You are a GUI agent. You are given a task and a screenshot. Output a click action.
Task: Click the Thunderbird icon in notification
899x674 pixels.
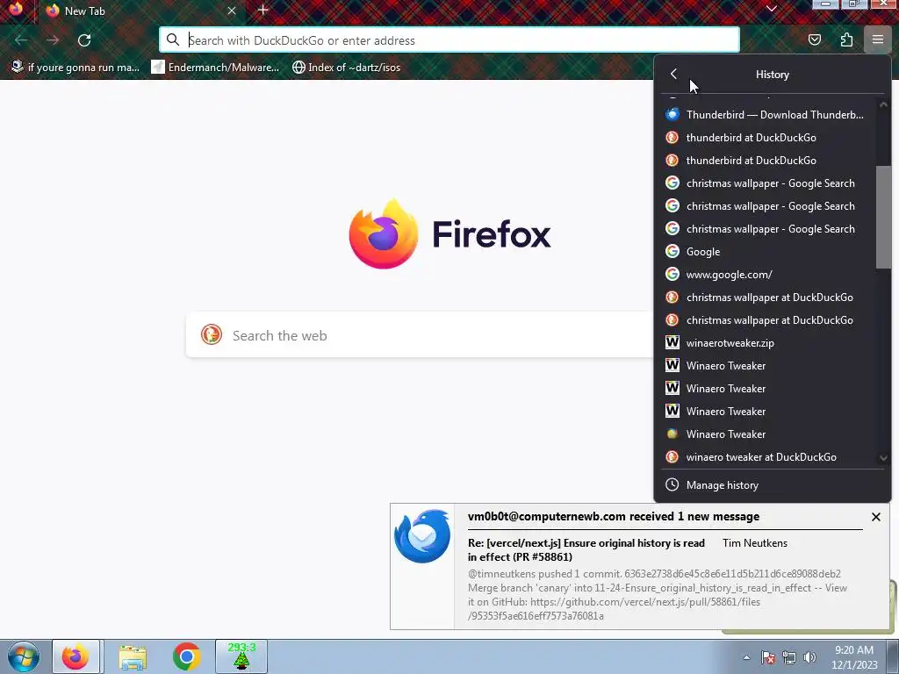tap(422, 536)
